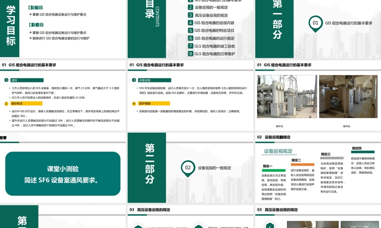Open the 第一部分 section slide
The height and width of the screenshot is (228, 381).
pyautogui.click(x=318, y=28)
